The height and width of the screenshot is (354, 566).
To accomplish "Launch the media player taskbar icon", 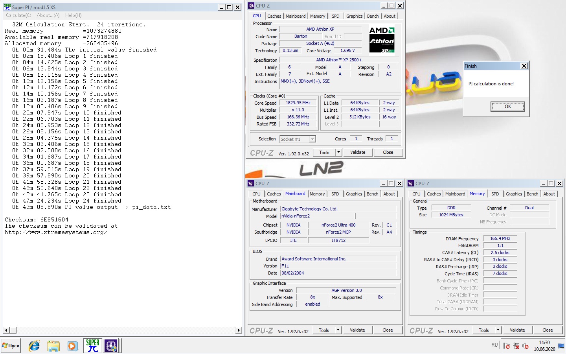I will 72,346.
